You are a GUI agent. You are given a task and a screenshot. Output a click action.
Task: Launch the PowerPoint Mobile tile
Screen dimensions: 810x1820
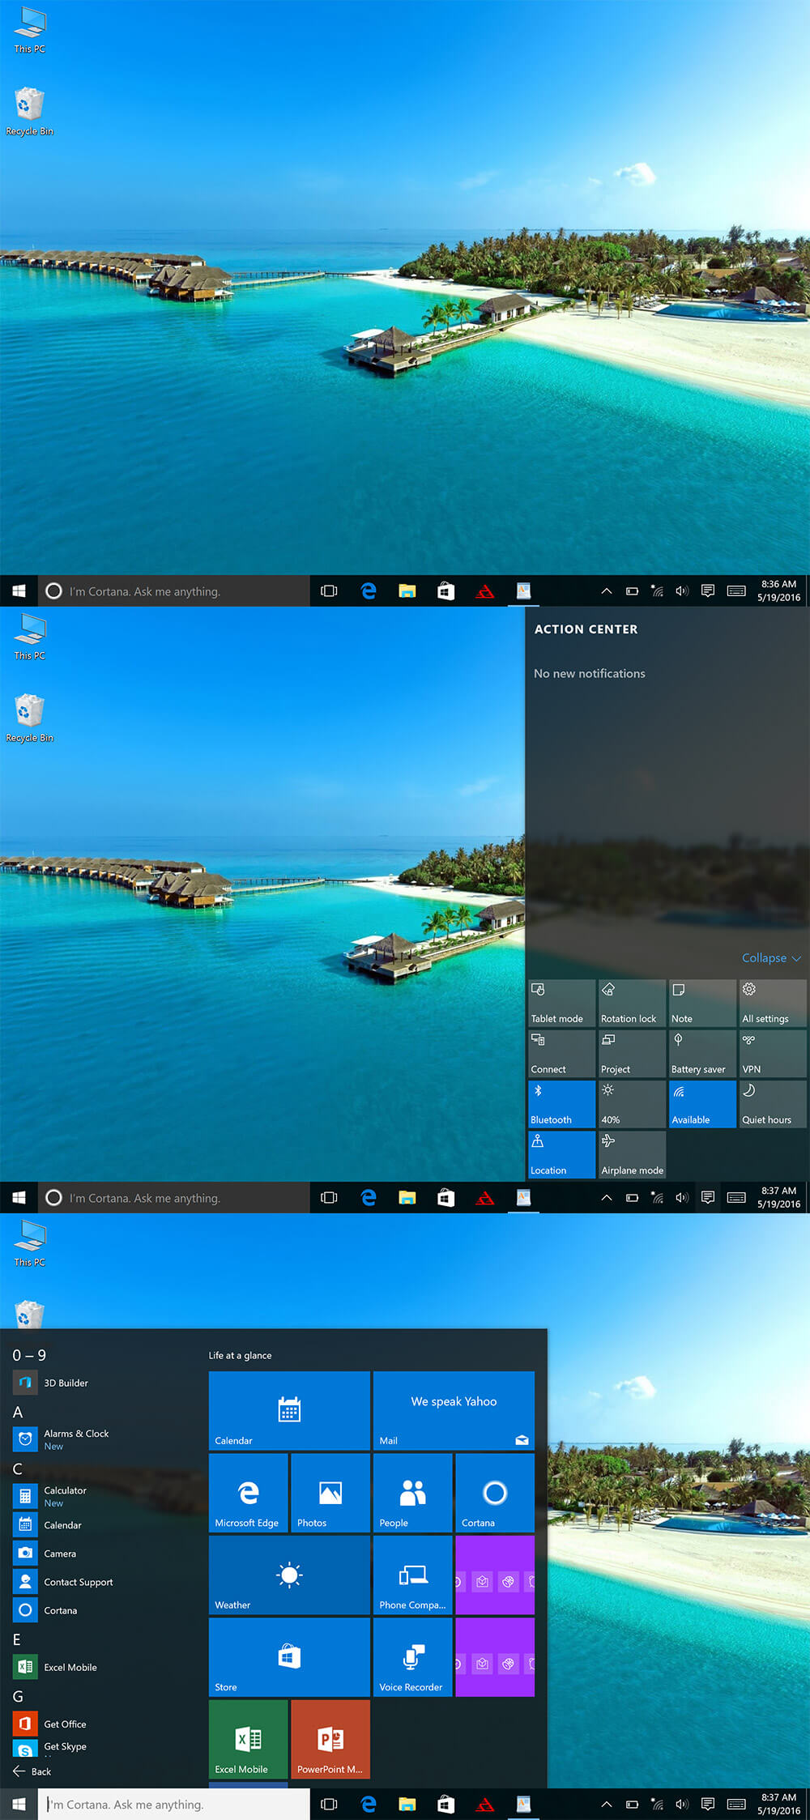pyautogui.click(x=330, y=1739)
